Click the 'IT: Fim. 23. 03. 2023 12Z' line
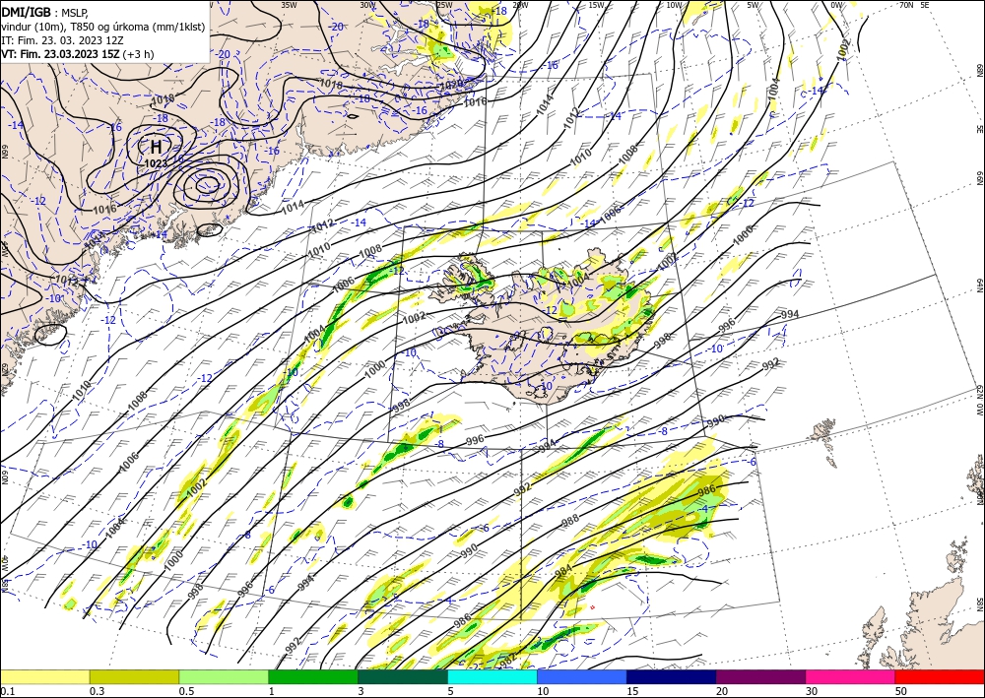This screenshot has width=985, height=698. tap(62, 40)
